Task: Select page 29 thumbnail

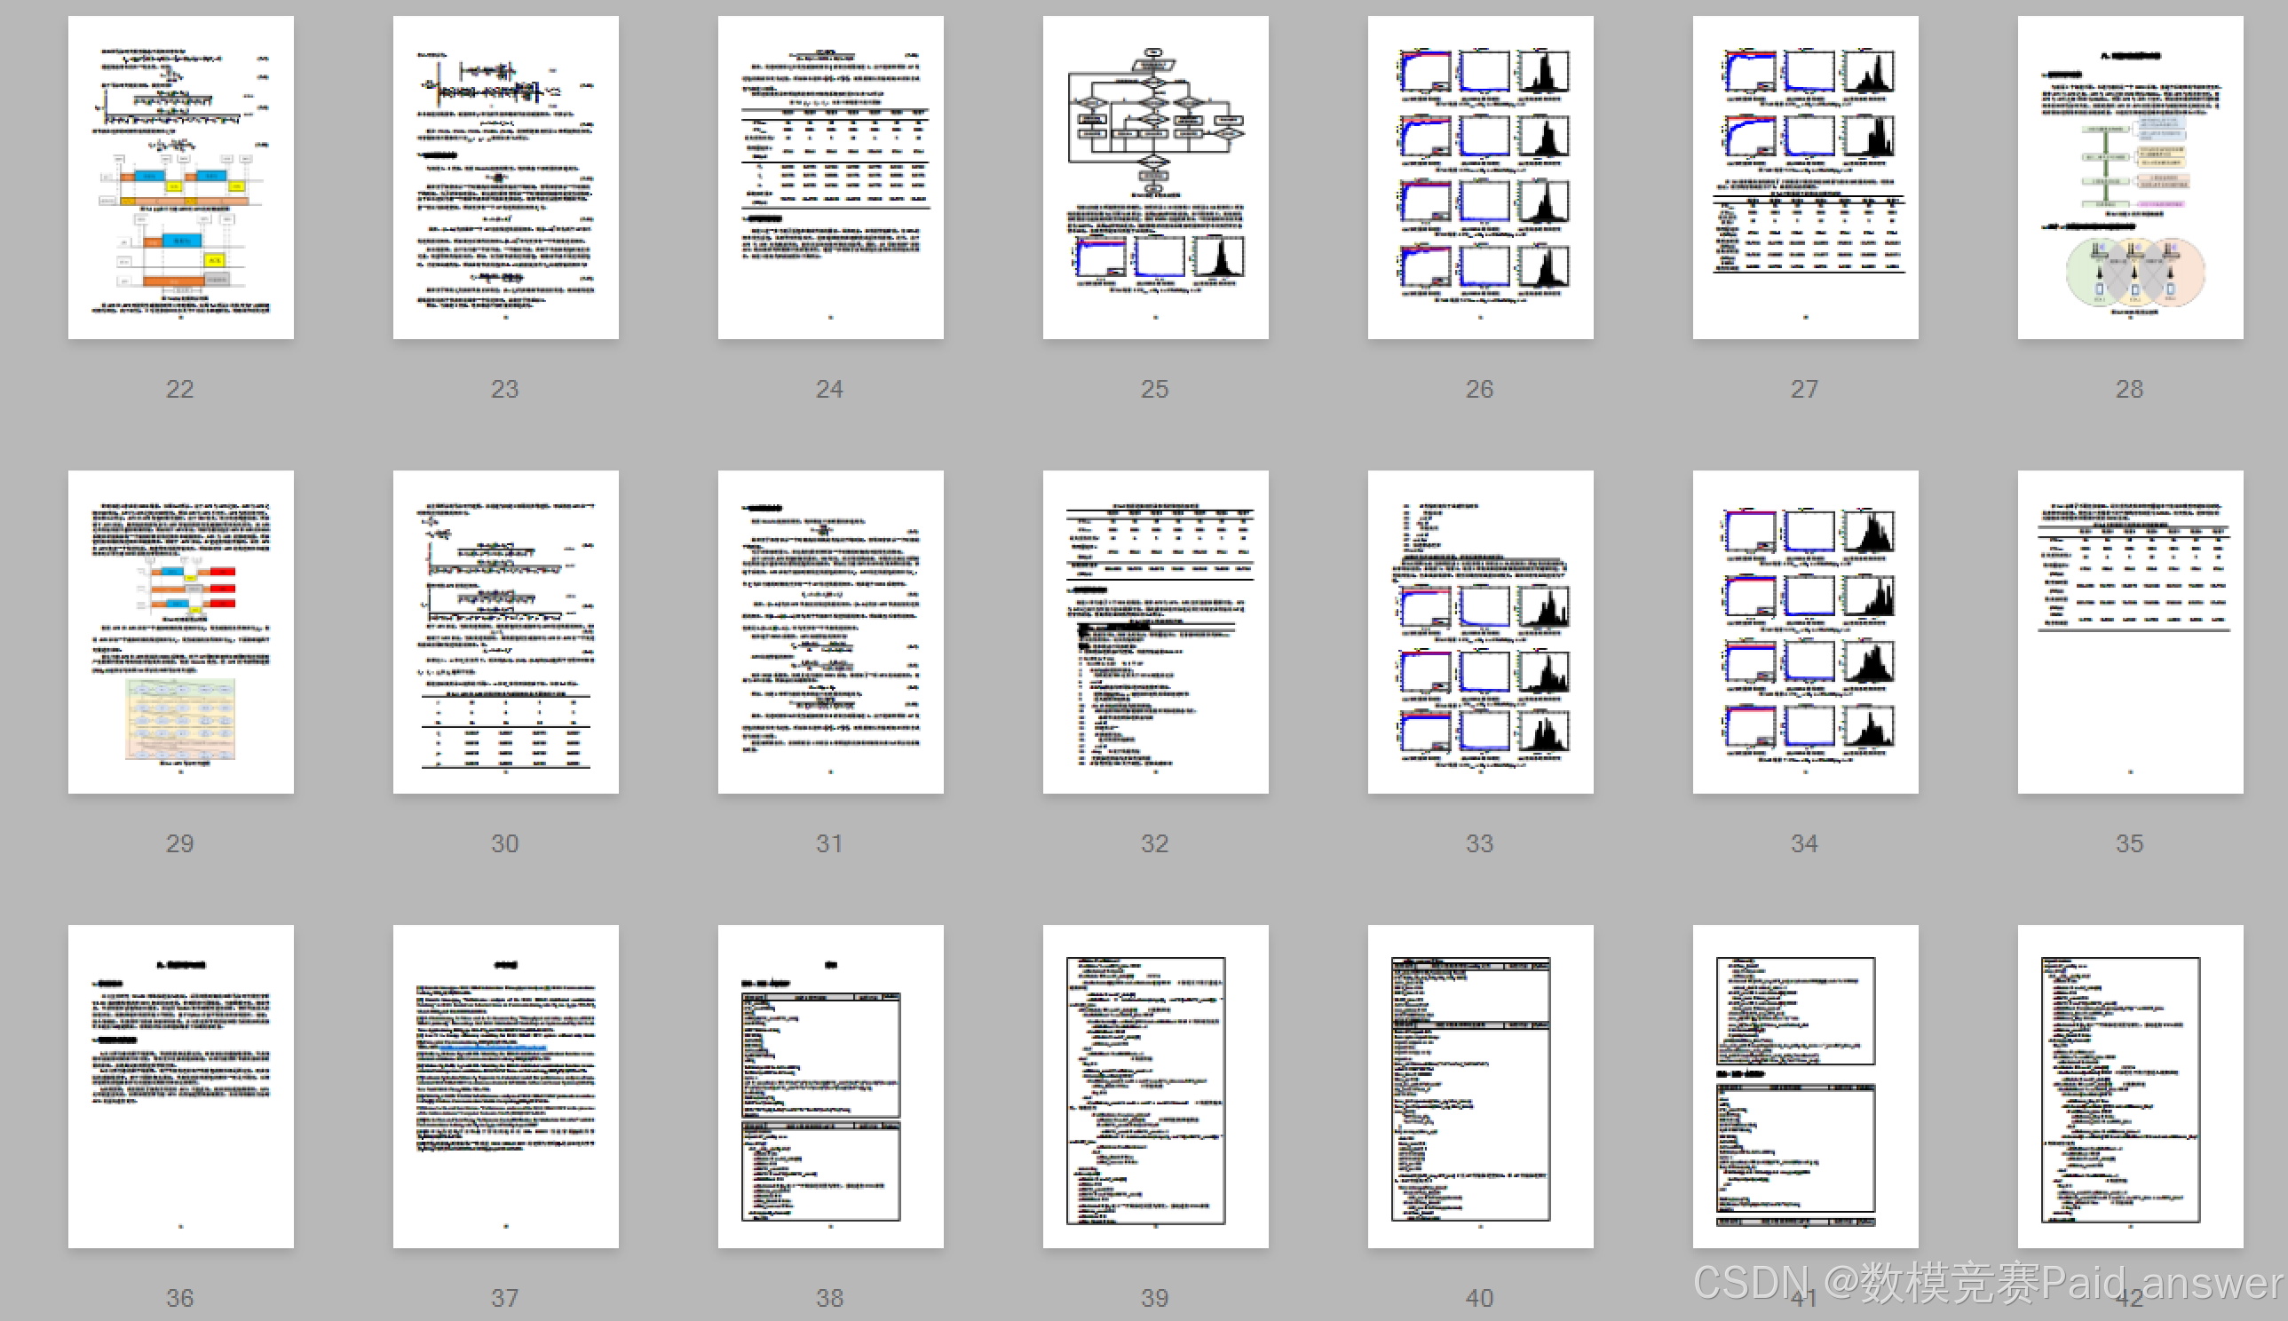Action: [180, 631]
